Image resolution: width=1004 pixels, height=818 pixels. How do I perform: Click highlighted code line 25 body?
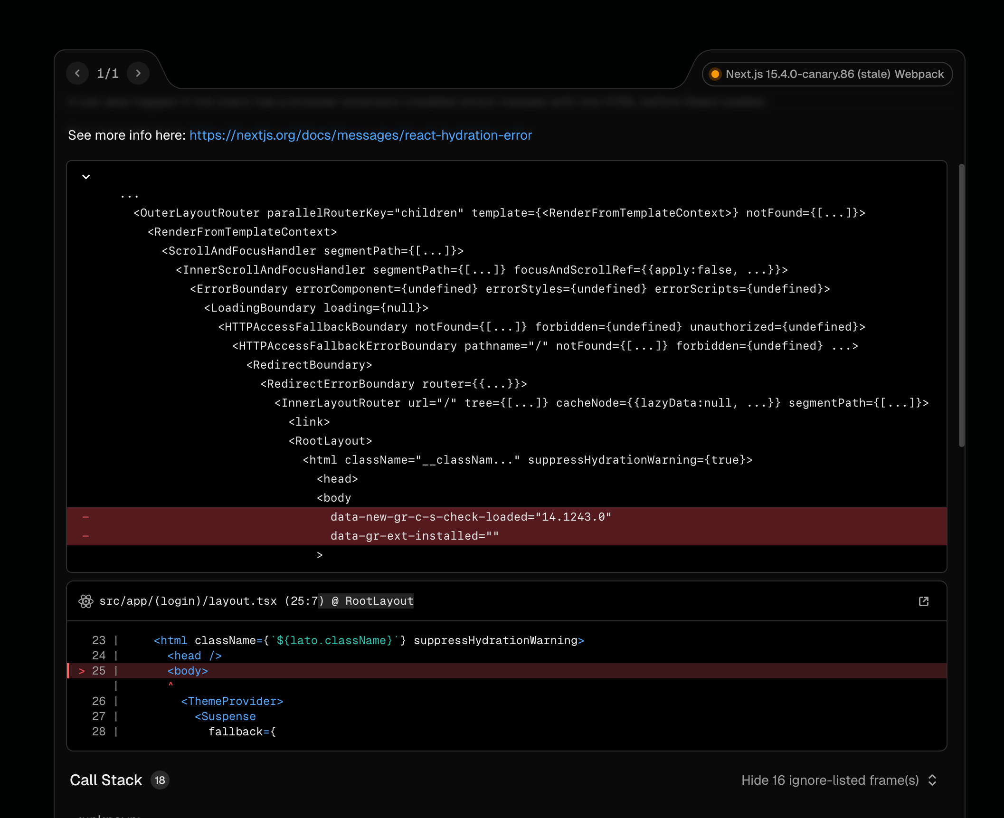coord(507,671)
